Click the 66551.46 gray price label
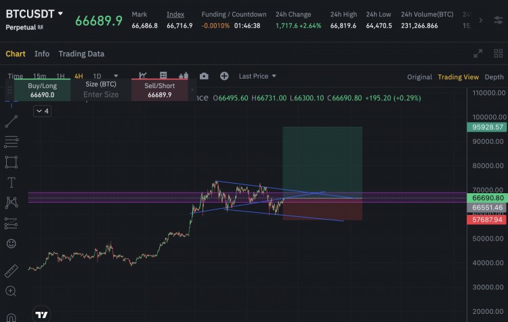 click(x=487, y=207)
